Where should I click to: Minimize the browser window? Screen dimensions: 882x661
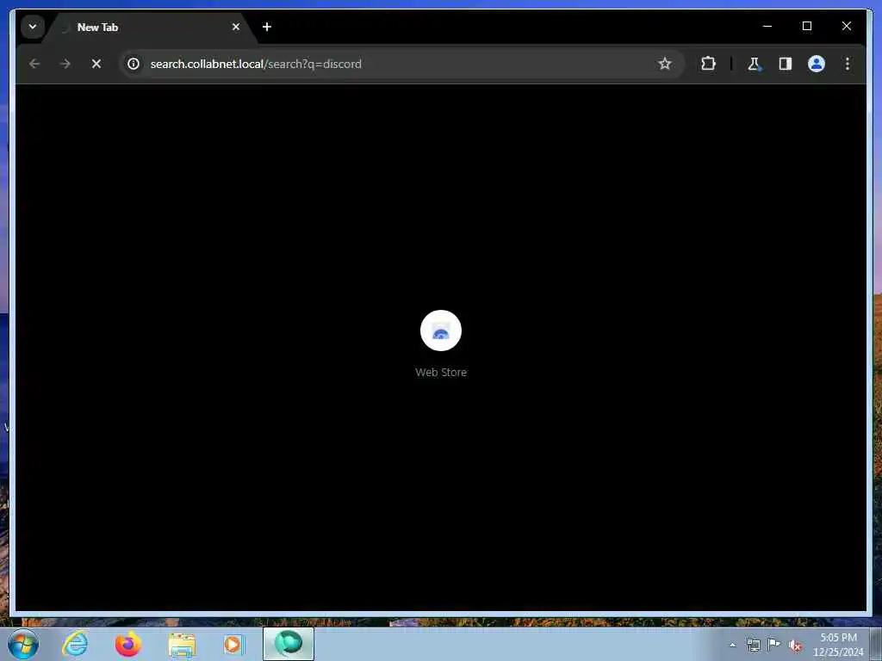tap(767, 27)
